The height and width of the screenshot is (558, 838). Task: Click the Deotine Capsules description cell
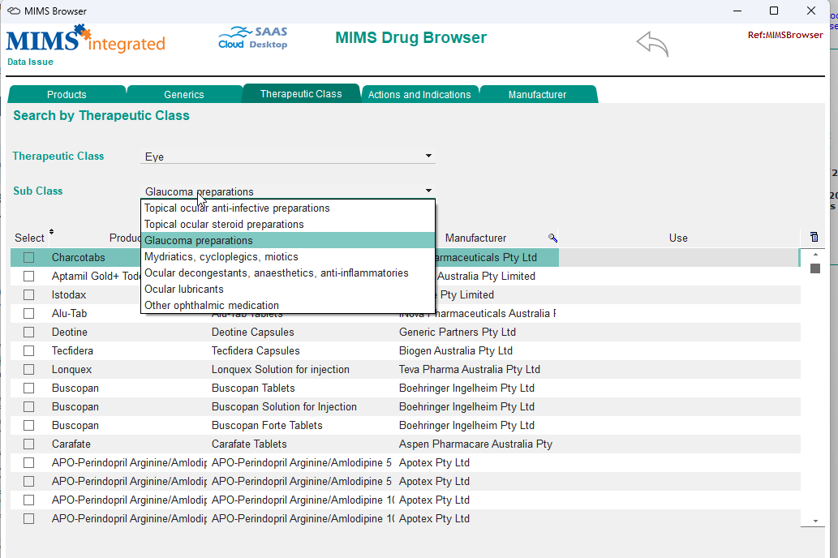[253, 333]
